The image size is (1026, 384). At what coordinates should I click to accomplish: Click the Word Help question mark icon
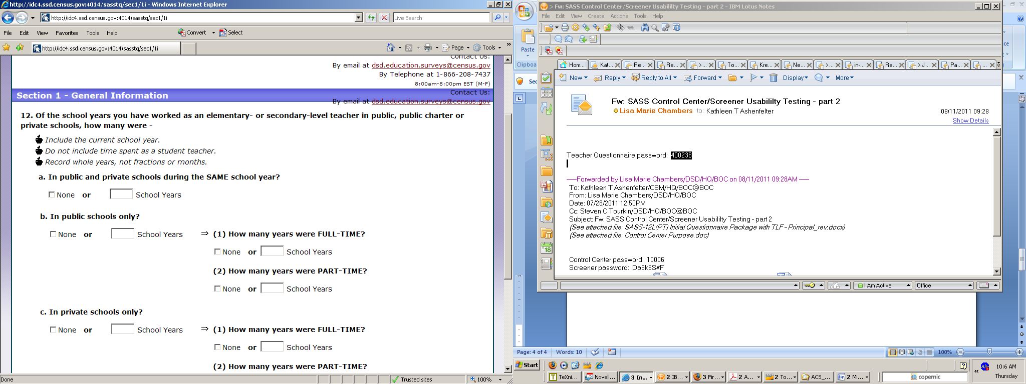(x=1020, y=19)
